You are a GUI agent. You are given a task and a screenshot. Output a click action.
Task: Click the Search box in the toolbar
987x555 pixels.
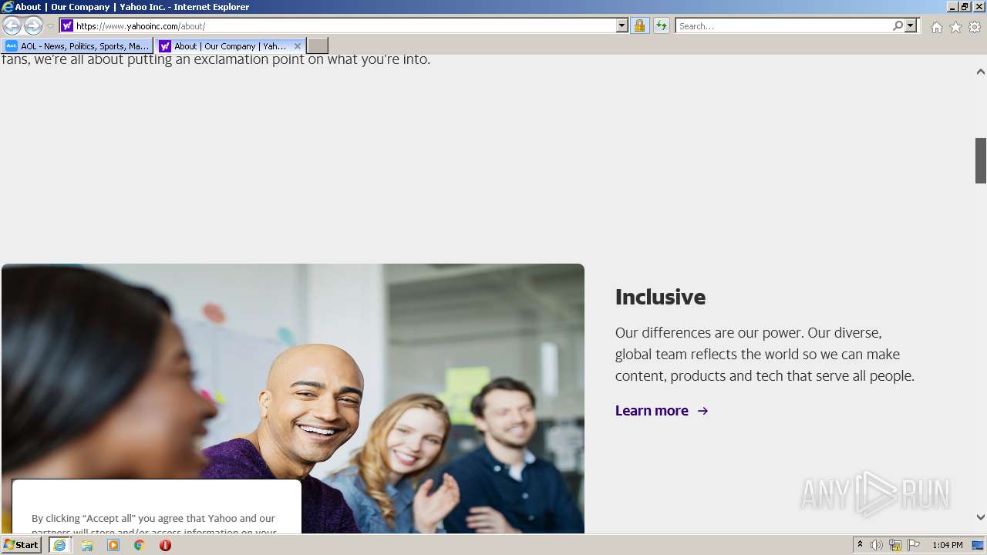(x=783, y=25)
